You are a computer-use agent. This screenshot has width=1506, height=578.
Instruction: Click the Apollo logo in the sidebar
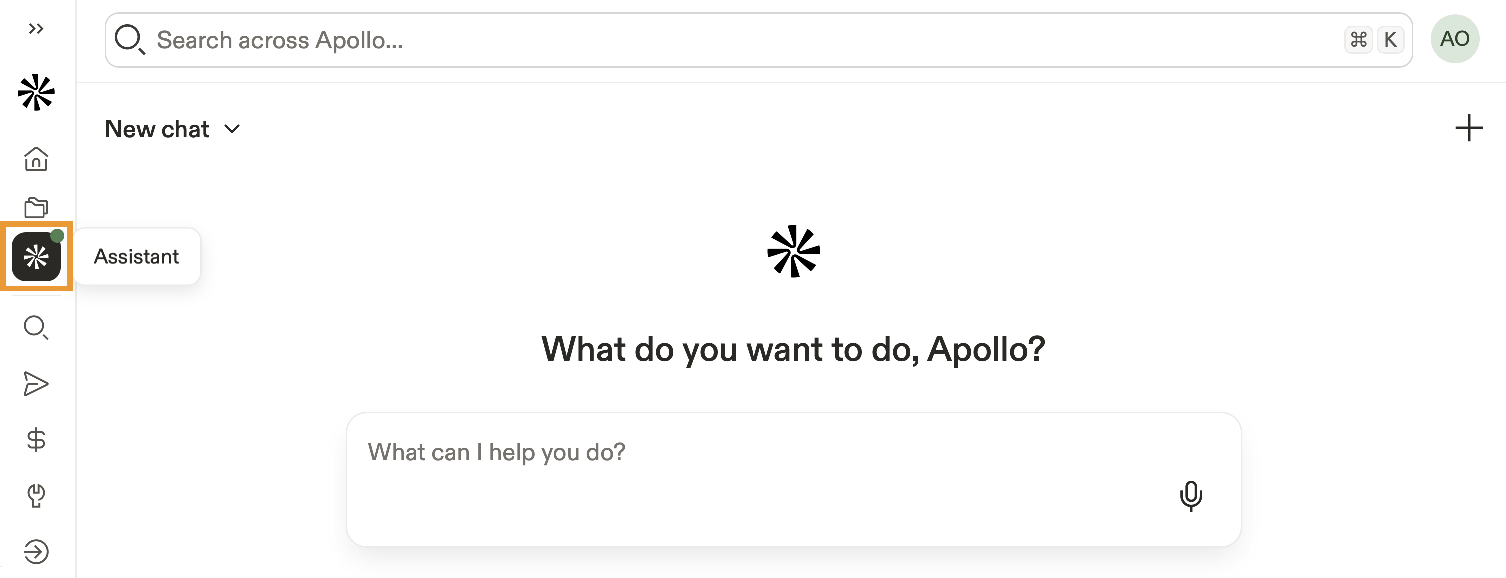[36, 92]
